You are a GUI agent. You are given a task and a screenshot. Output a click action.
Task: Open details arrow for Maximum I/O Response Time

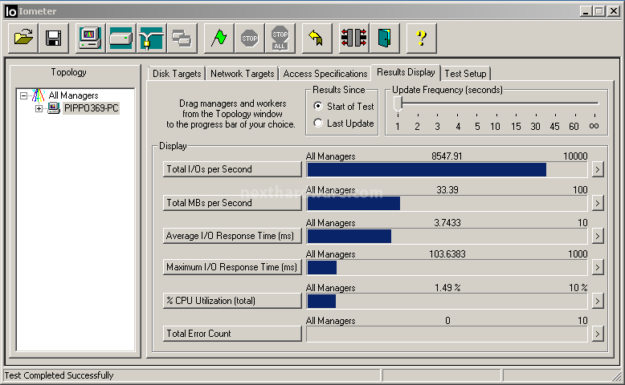pyautogui.click(x=597, y=267)
